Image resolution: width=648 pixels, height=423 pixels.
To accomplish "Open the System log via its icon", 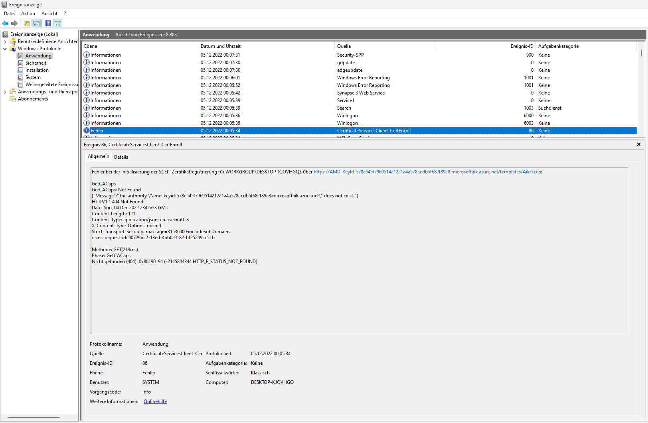I will coord(20,77).
